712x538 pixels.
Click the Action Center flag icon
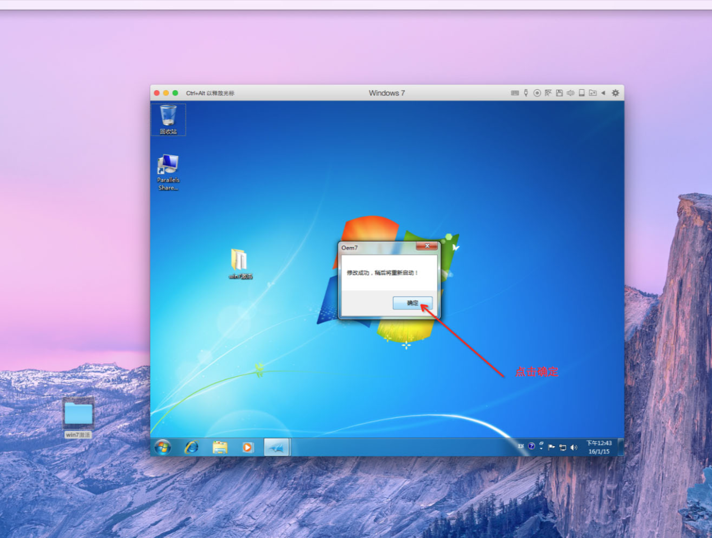552,447
